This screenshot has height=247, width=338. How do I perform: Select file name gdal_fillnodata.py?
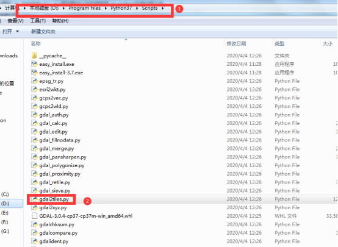pyautogui.click(x=60, y=140)
